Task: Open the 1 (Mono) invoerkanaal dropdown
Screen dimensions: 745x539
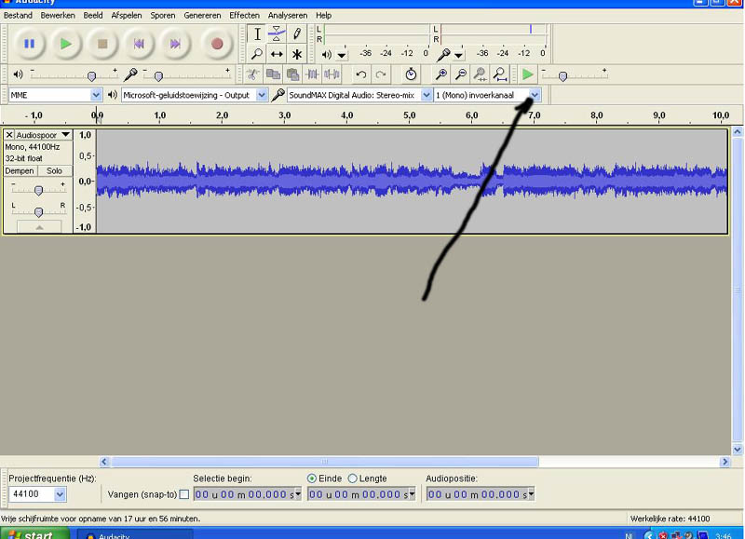Action: (535, 95)
